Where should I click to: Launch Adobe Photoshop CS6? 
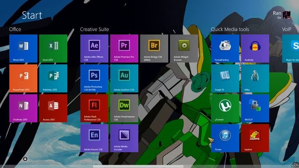[94, 78]
